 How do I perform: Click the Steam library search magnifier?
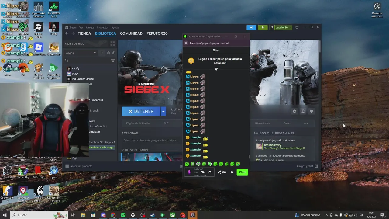pyautogui.click(x=67, y=61)
